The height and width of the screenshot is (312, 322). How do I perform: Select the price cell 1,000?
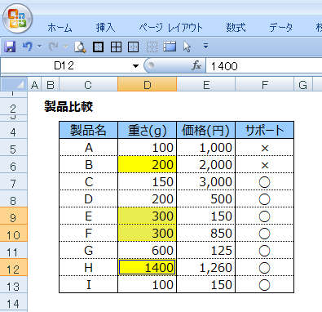tap(206, 147)
